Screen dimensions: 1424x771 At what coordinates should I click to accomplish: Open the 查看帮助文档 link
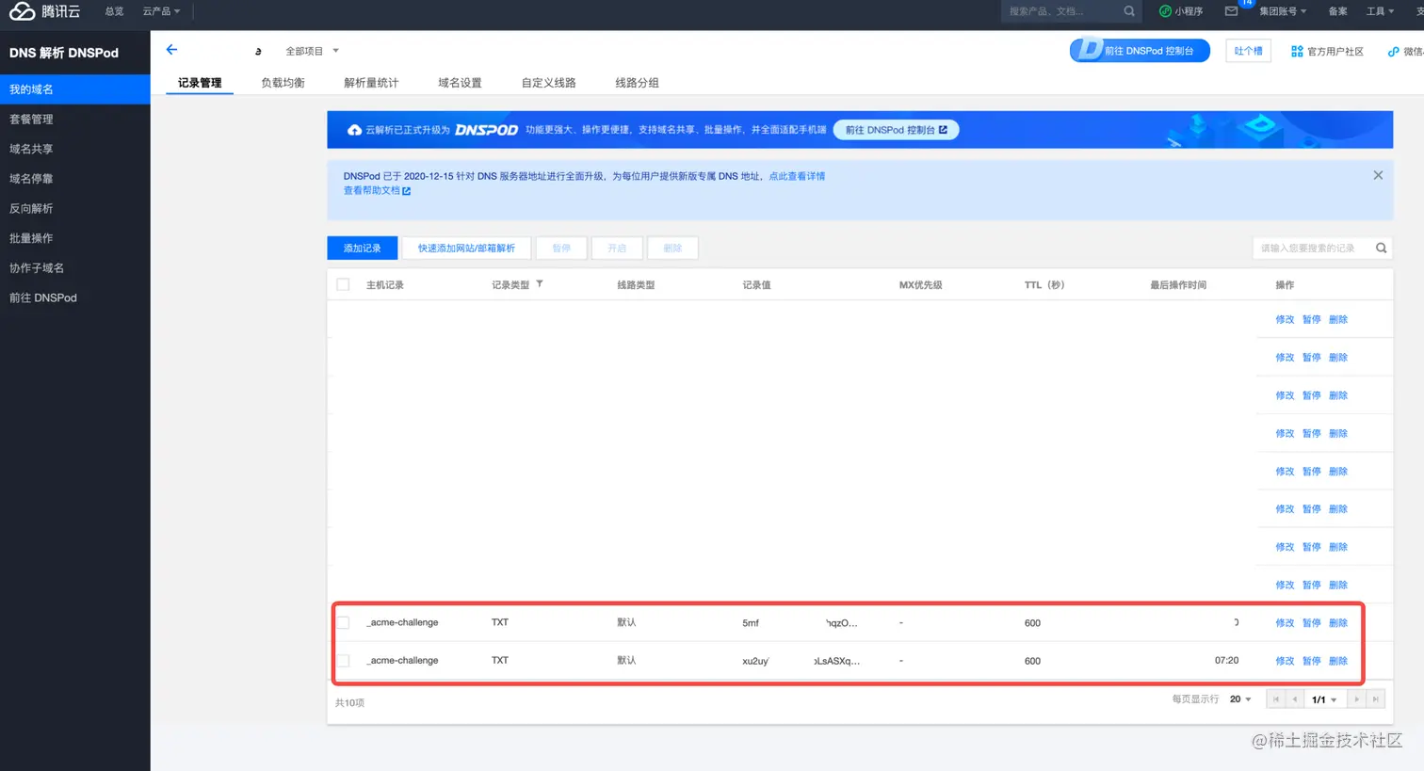tap(371, 191)
